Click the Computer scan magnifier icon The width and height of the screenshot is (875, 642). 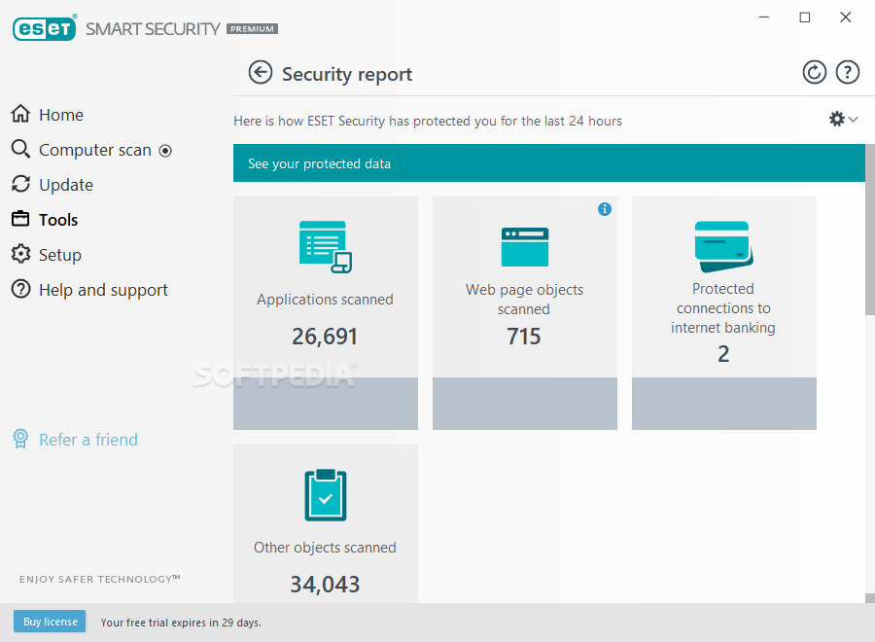[x=20, y=149]
